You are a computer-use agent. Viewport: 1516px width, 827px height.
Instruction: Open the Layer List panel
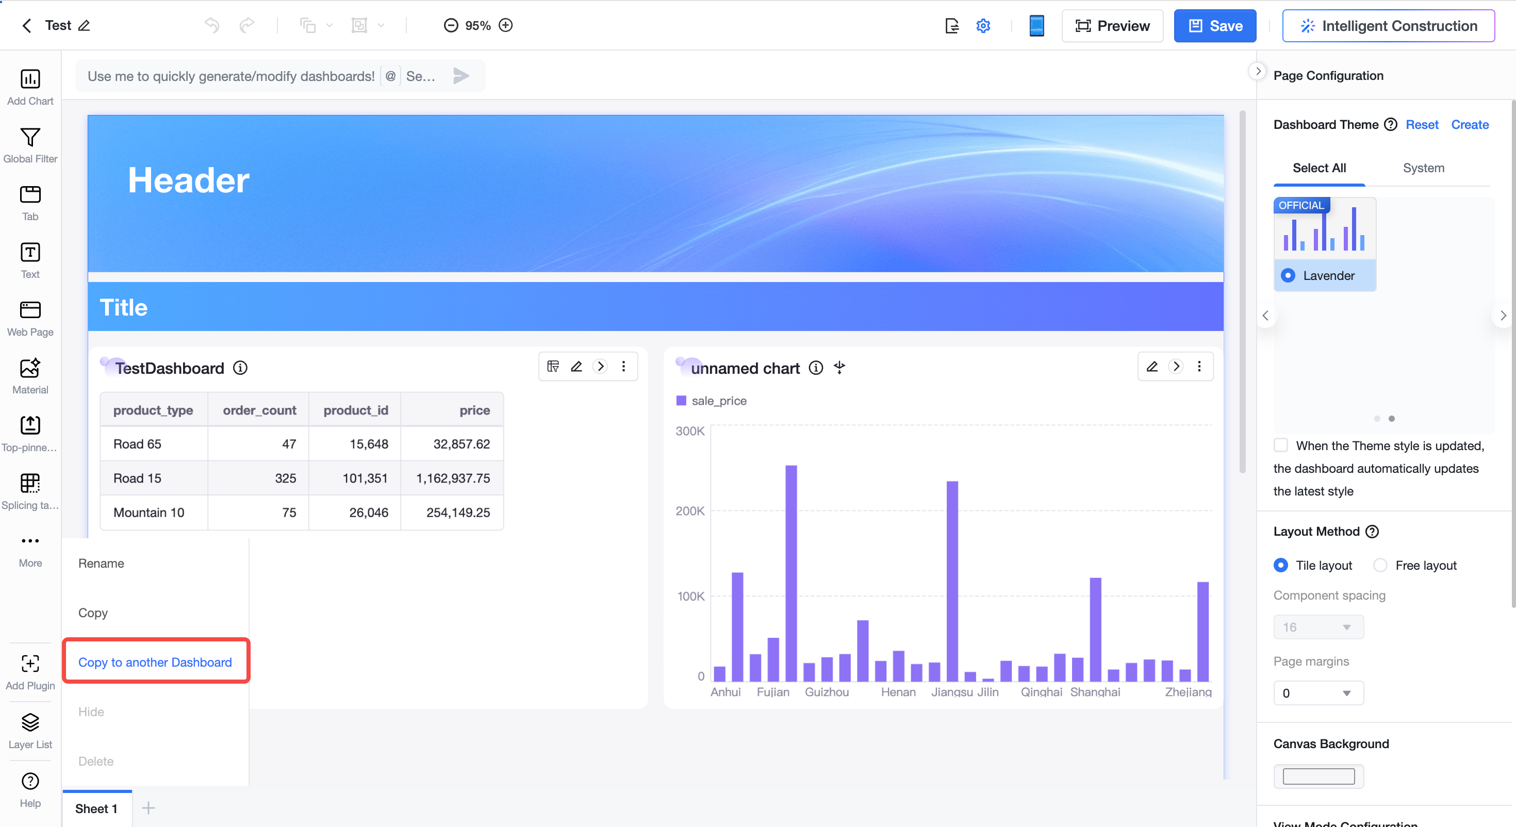point(30,731)
